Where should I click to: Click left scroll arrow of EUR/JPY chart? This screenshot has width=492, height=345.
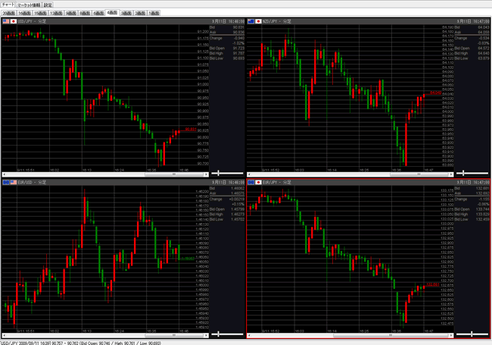(249, 335)
